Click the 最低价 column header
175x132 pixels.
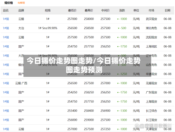click(x=72, y=11)
